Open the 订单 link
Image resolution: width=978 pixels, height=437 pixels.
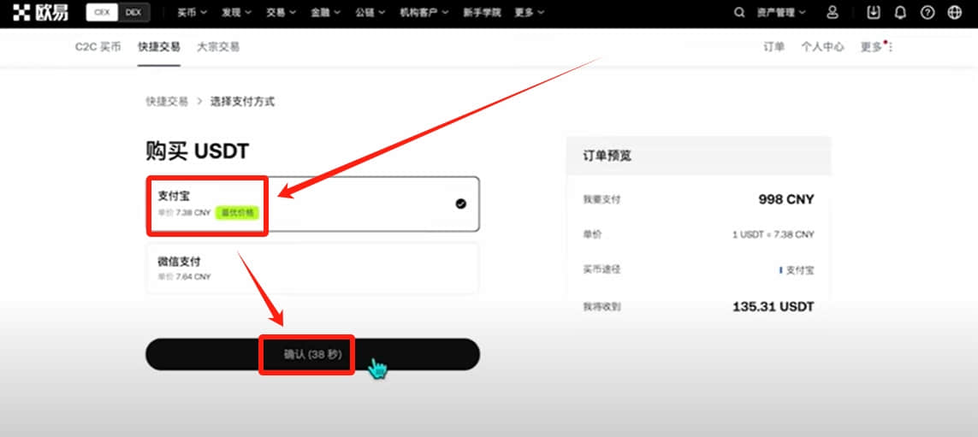coord(774,47)
